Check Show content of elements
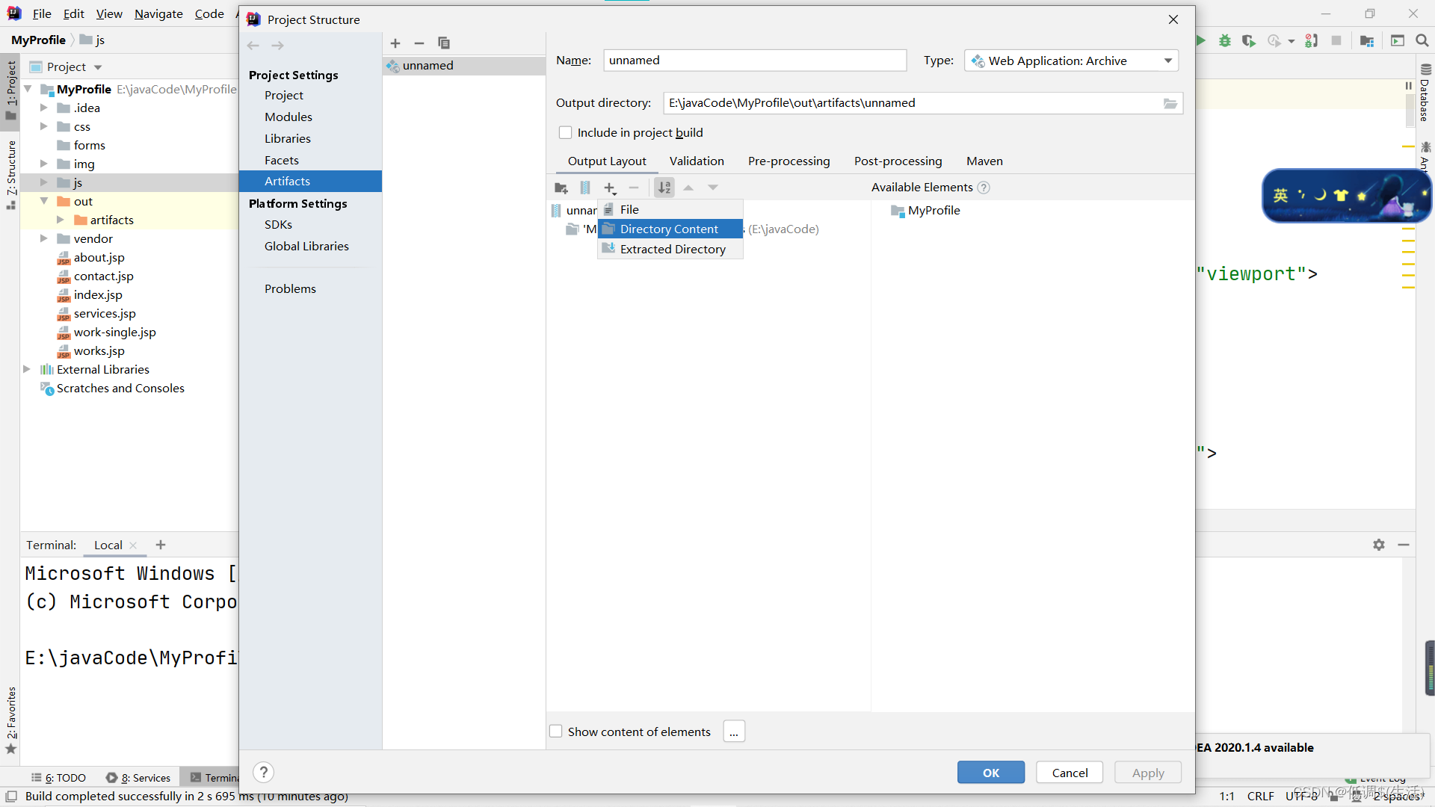Image resolution: width=1435 pixels, height=807 pixels. click(x=555, y=731)
